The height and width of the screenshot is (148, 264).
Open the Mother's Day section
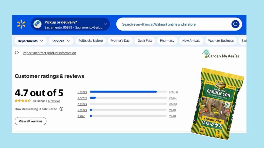point(120,41)
